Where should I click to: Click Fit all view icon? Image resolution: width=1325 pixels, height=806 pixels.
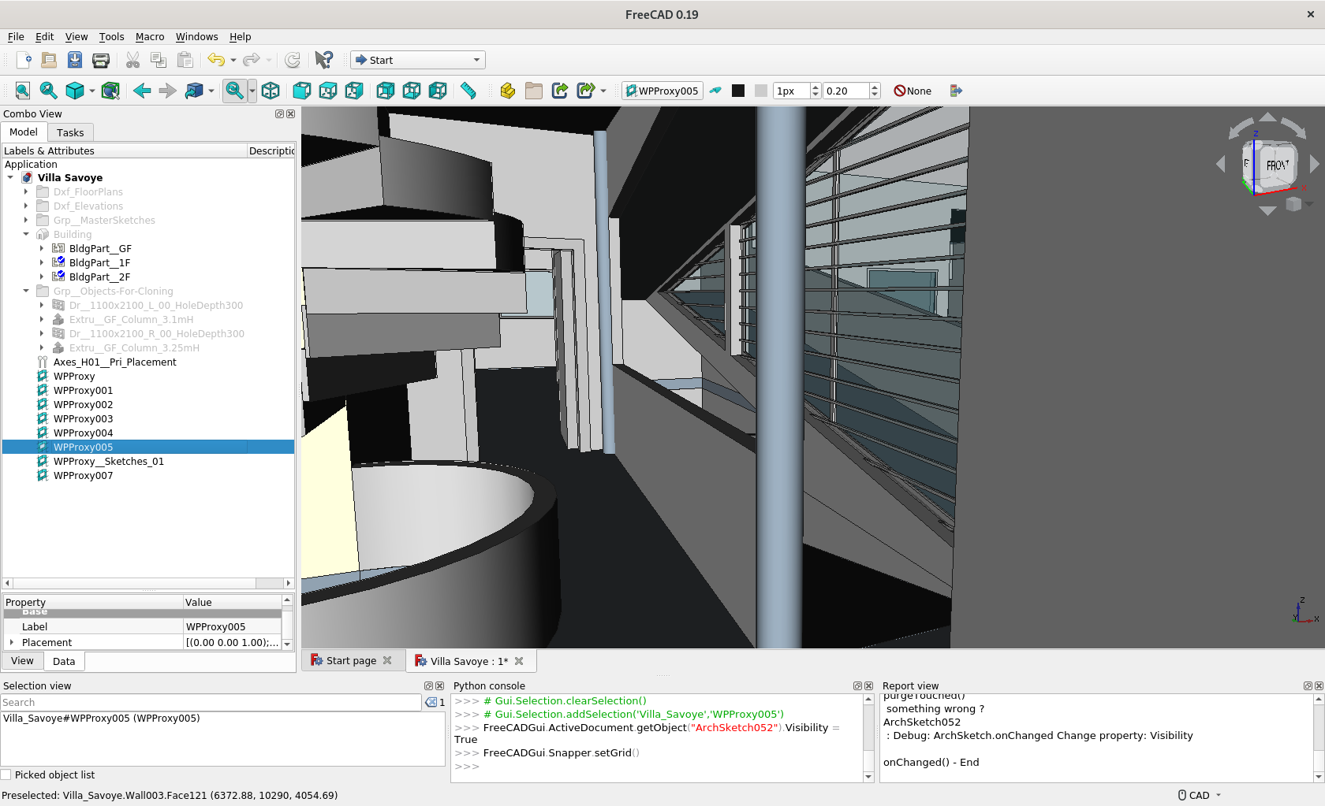[23, 91]
